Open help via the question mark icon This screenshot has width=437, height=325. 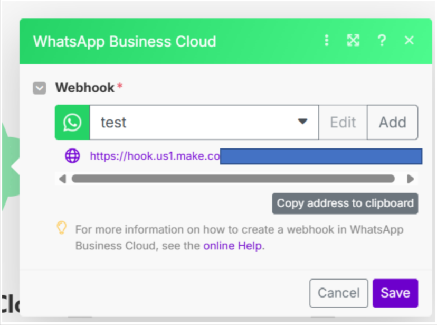382,41
